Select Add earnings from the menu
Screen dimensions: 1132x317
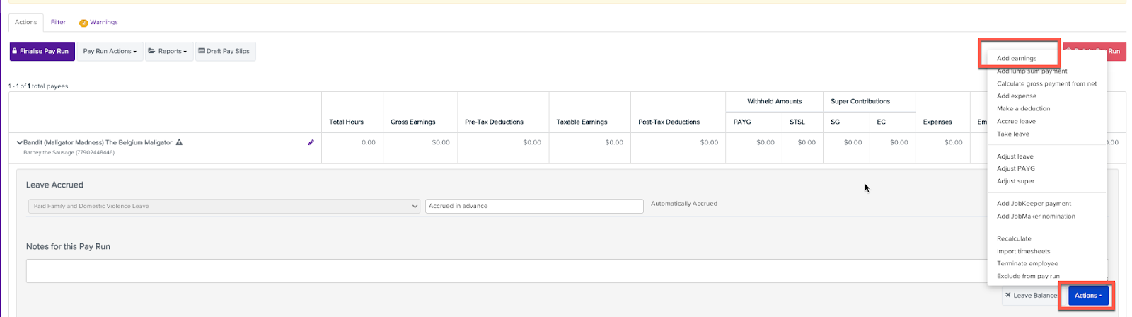click(1017, 59)
